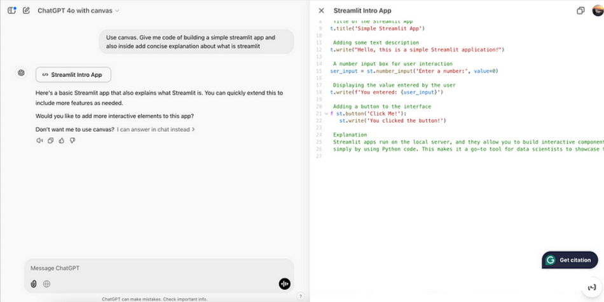Viewport: 604px width, 302px height.
Task: Close the Streamlit Intro App canvas
Action: pyautogui.click(x=321, y=11)
